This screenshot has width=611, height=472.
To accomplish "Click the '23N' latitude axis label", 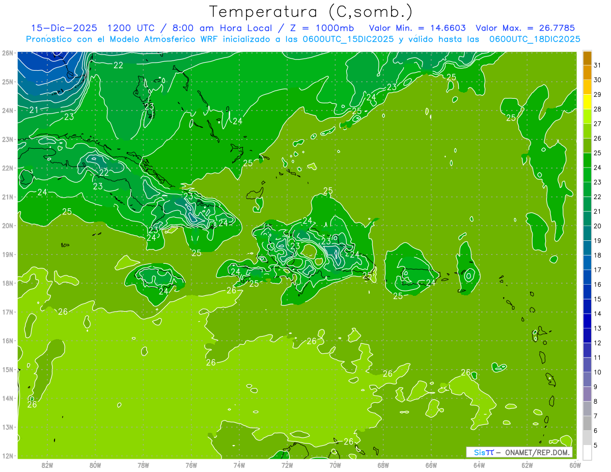I will pos(8,140).
